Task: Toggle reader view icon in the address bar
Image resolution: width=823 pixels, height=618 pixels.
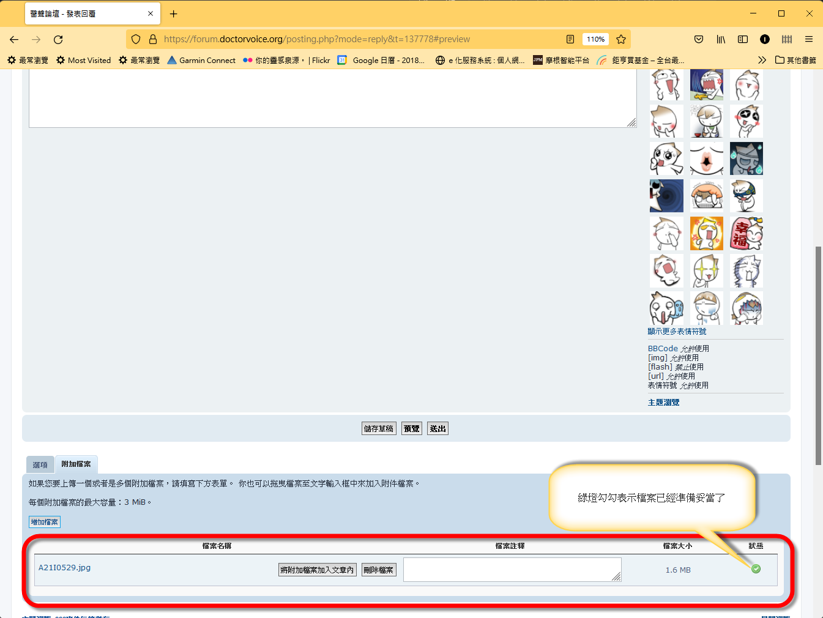Action: click(570, 39)
